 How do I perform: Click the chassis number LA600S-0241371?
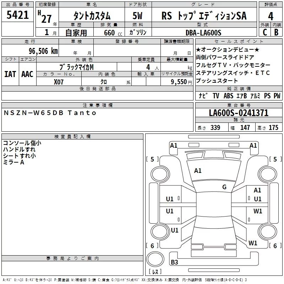click(x=239, y=113)
